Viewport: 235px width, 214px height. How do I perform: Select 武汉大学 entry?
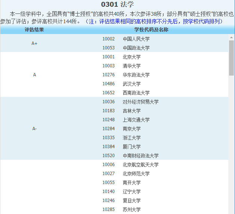click(132, 84)
